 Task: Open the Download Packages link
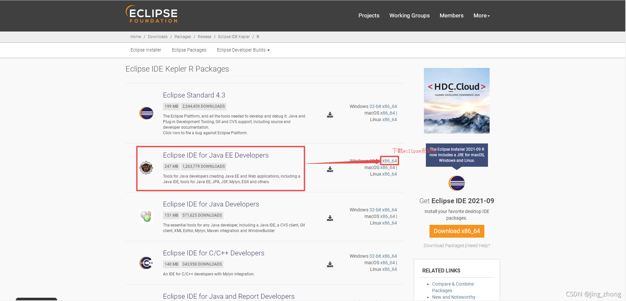point(444,246)
